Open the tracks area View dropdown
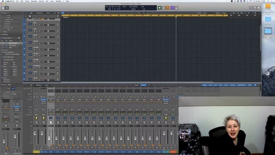The image size is (275, 155). pos(49,13)
